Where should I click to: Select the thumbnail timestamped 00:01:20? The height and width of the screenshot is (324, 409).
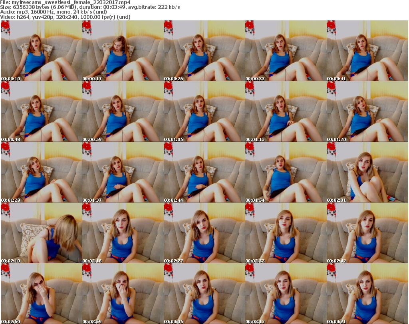(x=367, y=111)
